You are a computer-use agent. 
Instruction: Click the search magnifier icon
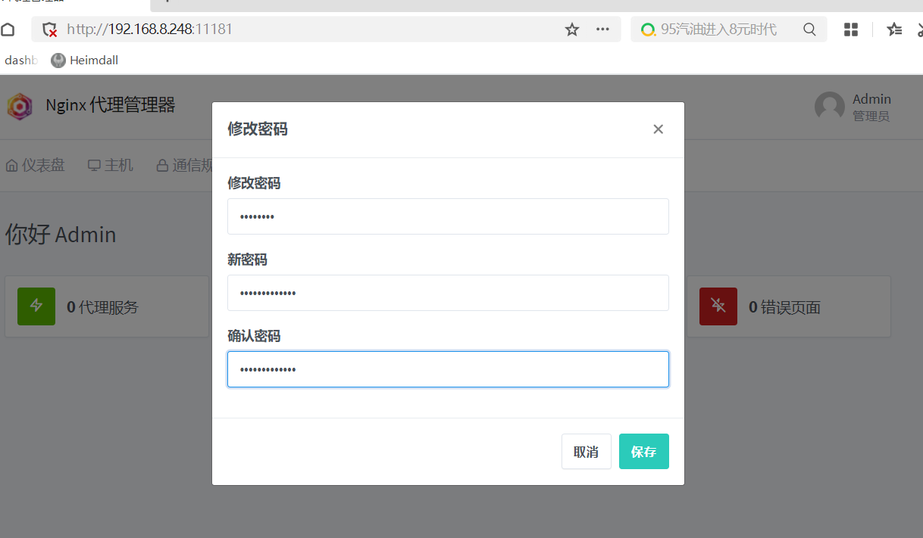[x=809, y=30]
